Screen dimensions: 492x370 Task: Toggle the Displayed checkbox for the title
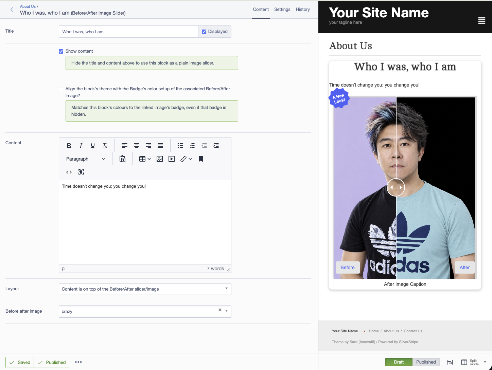tap(204, 32)
